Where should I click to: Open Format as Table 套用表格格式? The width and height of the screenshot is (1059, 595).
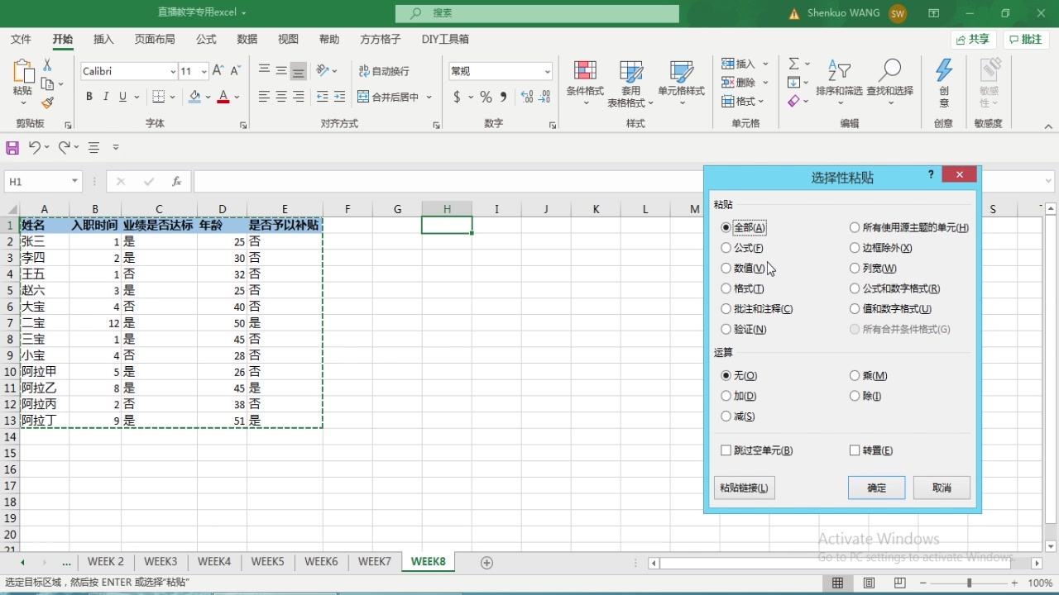point(630,83)
